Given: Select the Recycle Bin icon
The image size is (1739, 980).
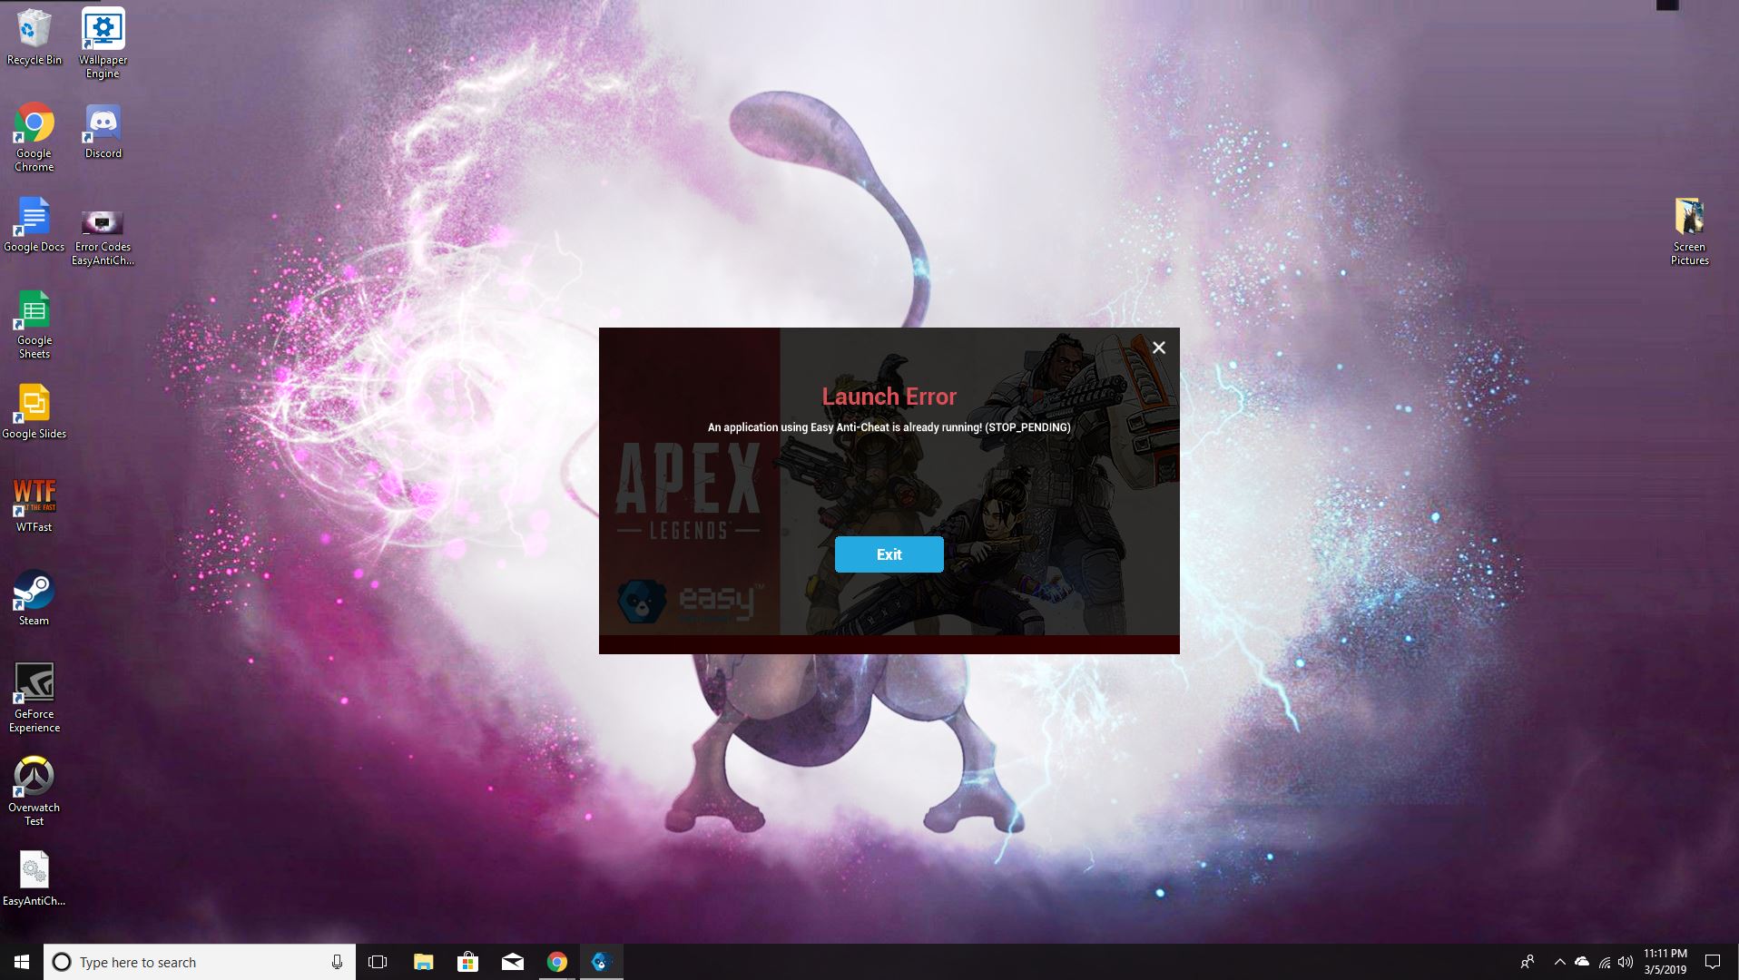Looking at the screenshot, I should click(x=34, y=34).
